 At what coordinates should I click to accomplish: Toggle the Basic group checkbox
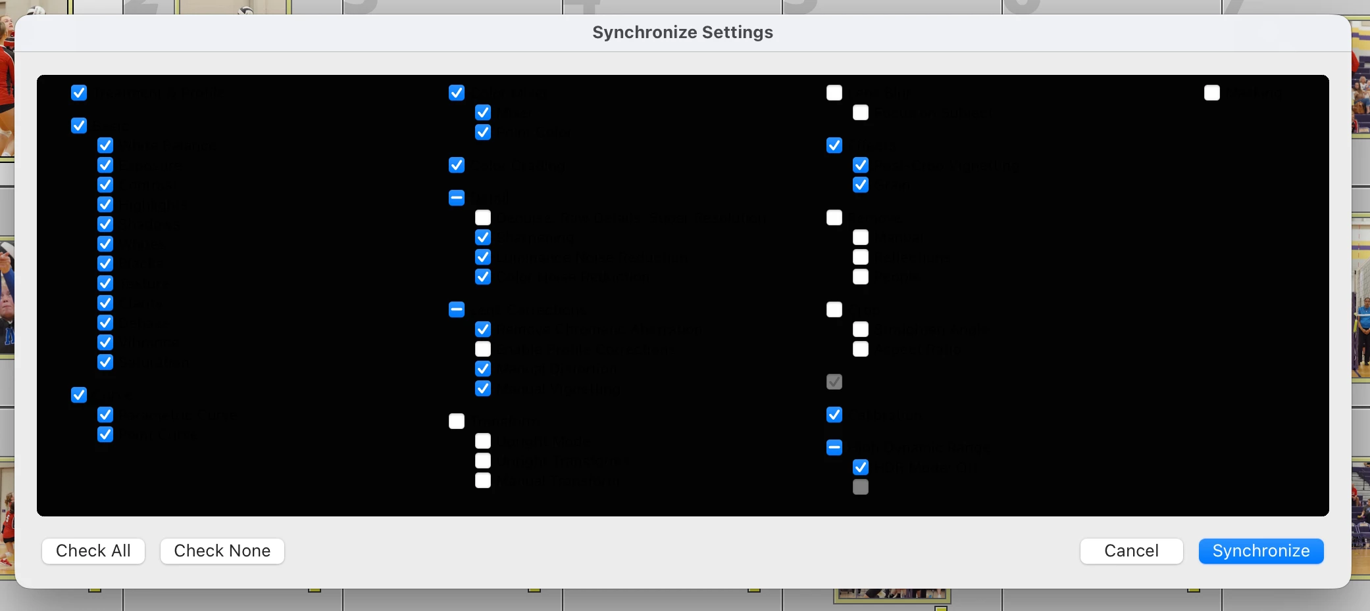(x=79, y=125)
